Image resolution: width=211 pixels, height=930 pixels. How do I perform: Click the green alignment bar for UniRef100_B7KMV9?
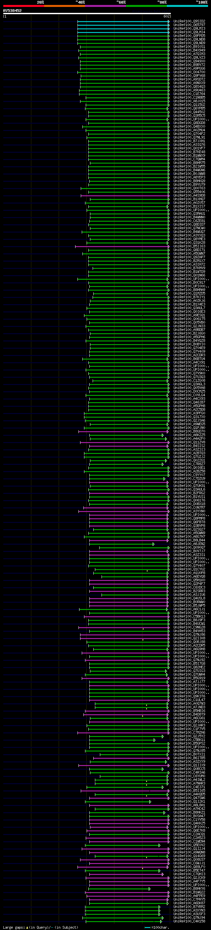[x=131, y=268]
